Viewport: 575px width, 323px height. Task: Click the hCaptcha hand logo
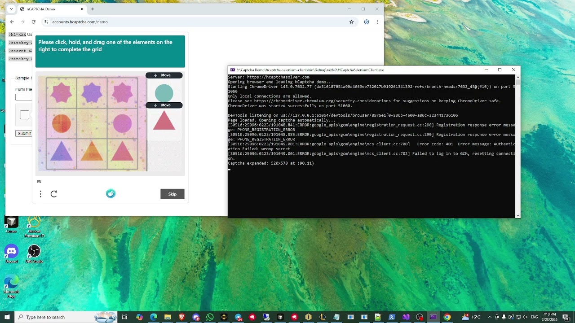click(x=111, y=193)
